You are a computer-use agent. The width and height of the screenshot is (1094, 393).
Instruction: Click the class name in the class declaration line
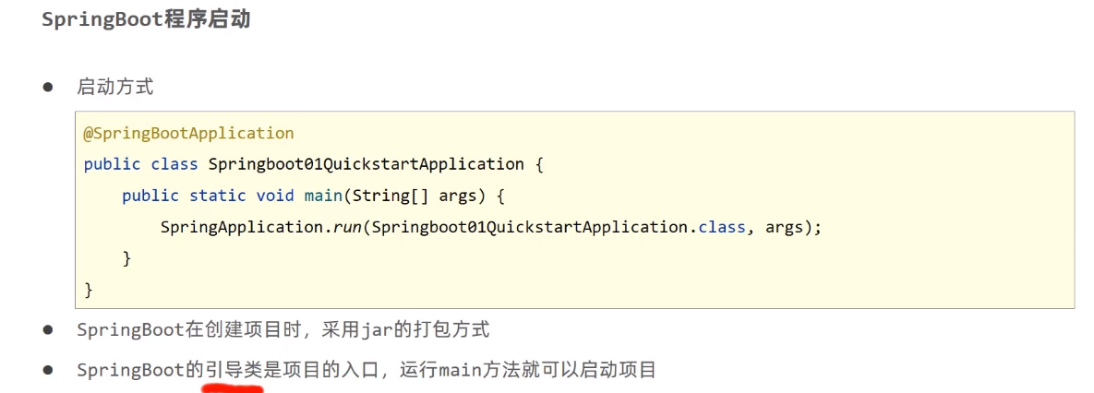(x=367, y=164)
